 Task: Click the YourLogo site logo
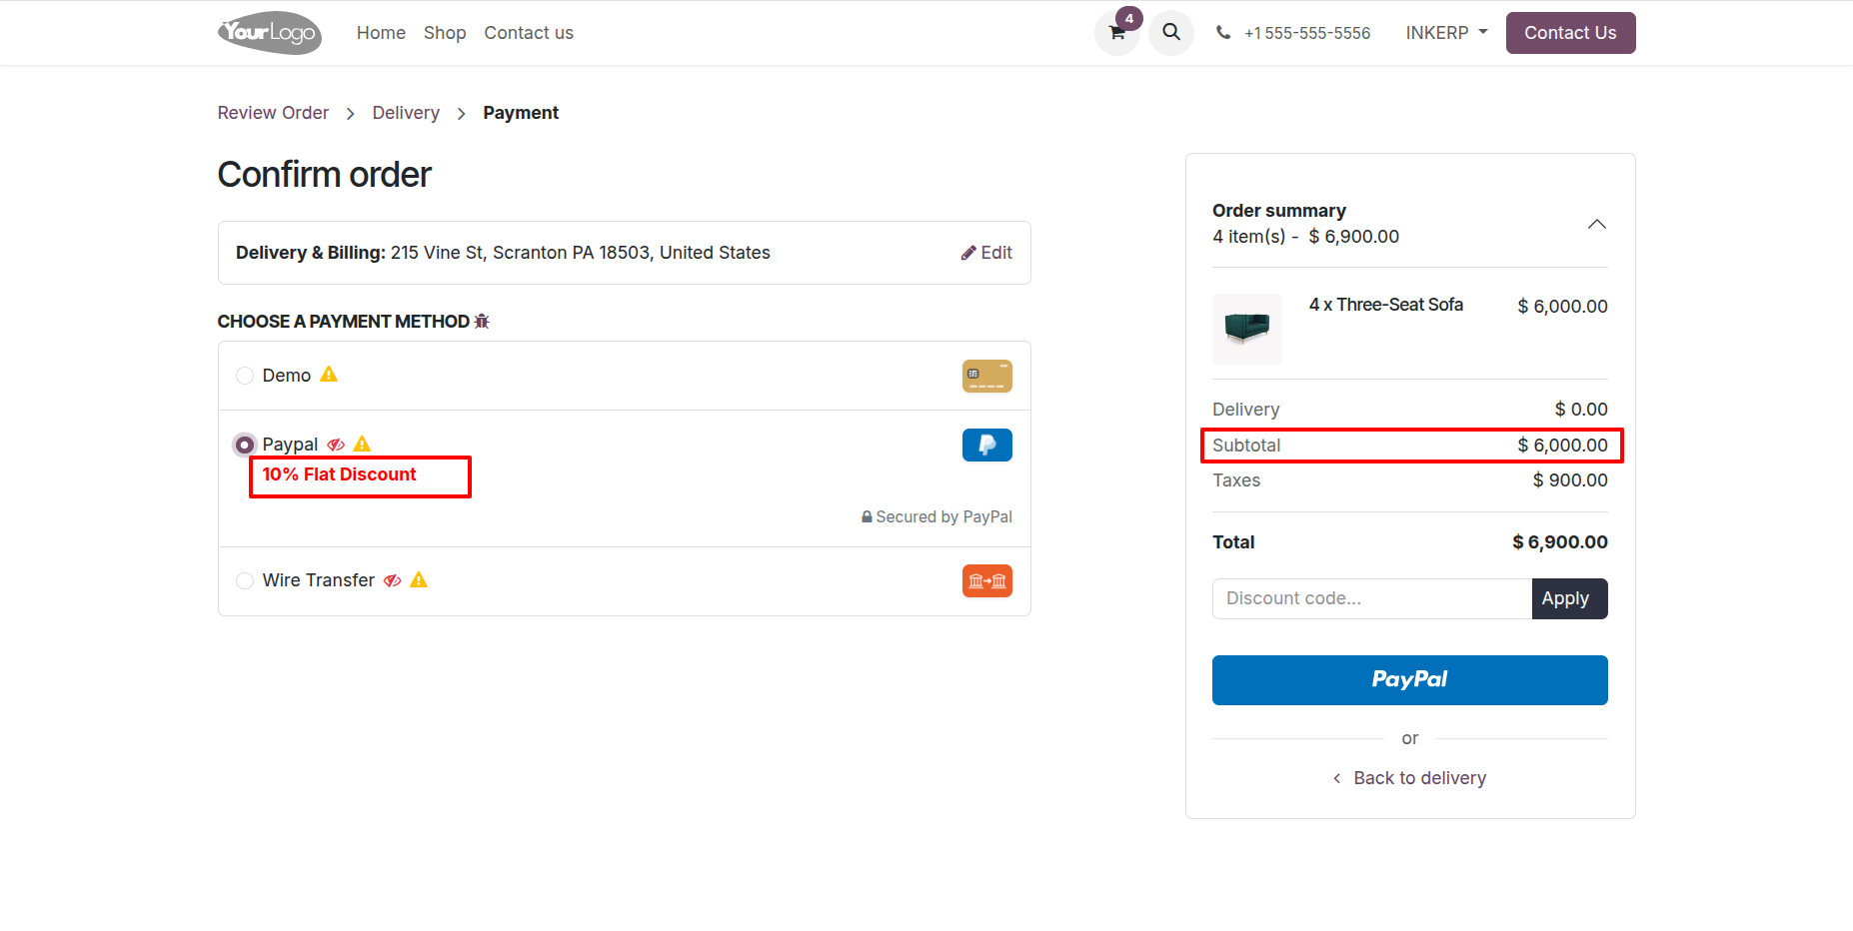pos(270,33)
